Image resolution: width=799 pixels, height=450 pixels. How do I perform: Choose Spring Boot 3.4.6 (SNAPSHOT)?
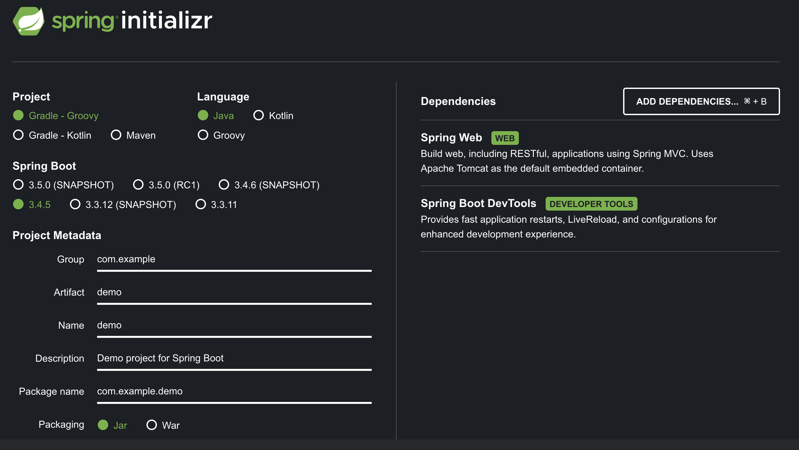269,185
